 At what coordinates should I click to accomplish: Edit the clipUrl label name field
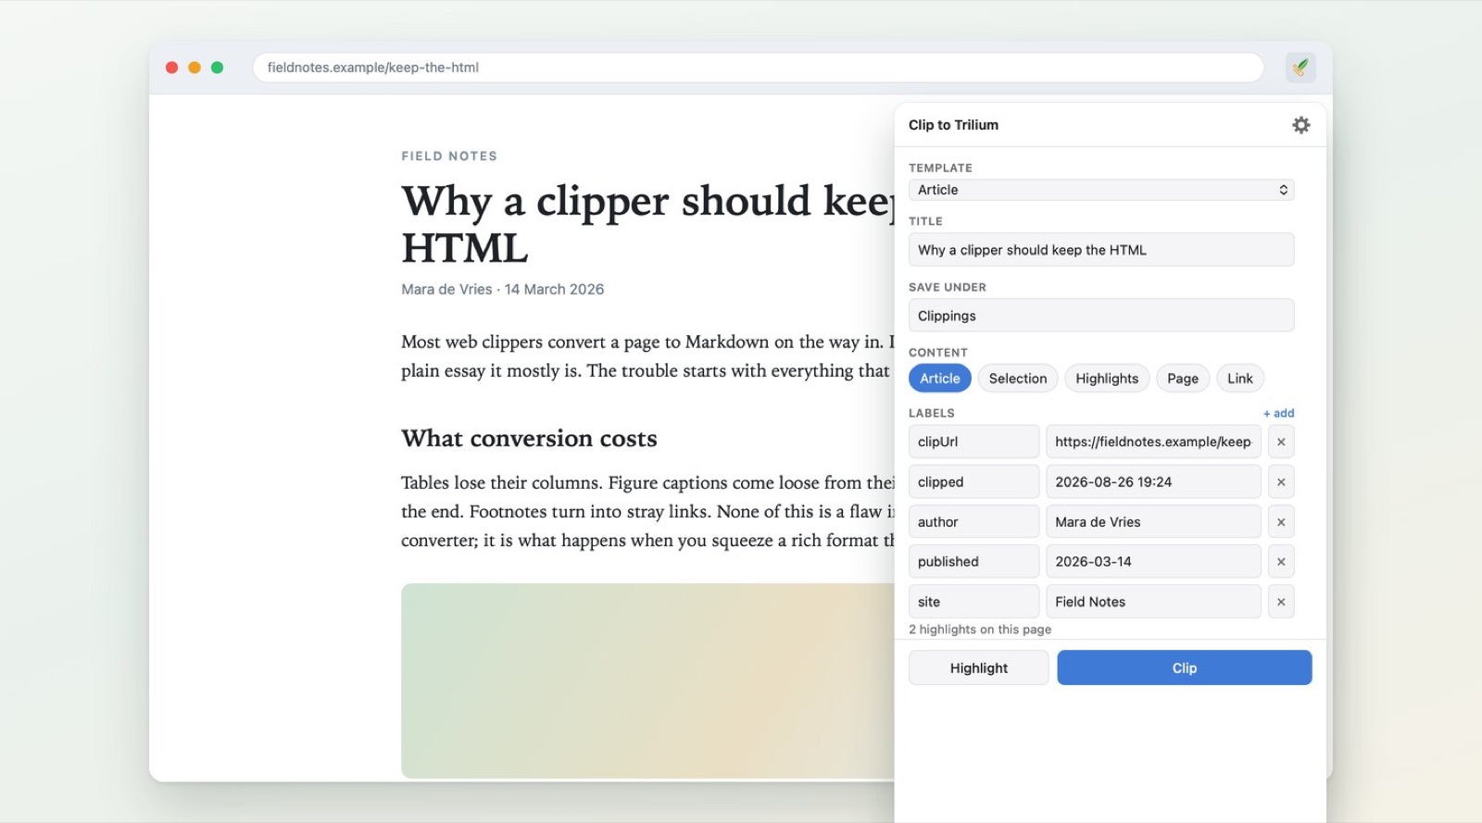(x=973, y=442)
